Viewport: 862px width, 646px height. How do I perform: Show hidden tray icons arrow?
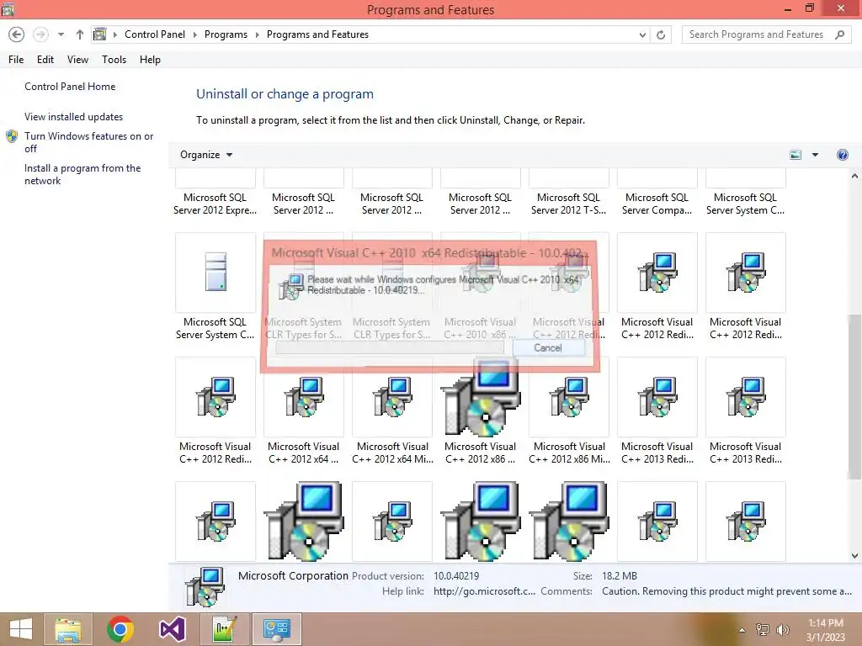pyautogui.click(x=742, y=629)
